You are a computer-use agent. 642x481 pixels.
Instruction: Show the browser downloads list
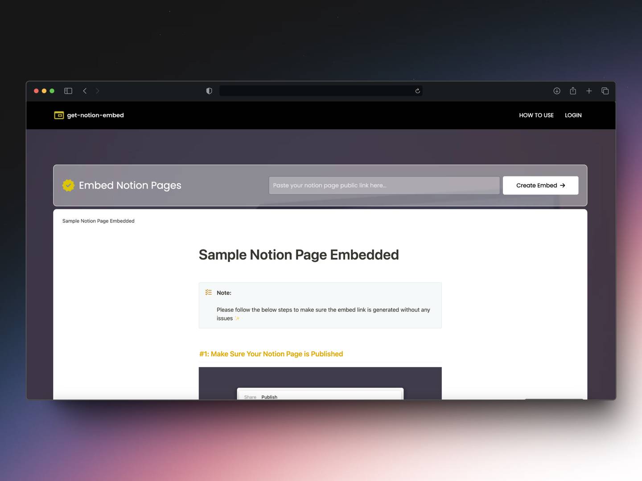pos(557,91)
